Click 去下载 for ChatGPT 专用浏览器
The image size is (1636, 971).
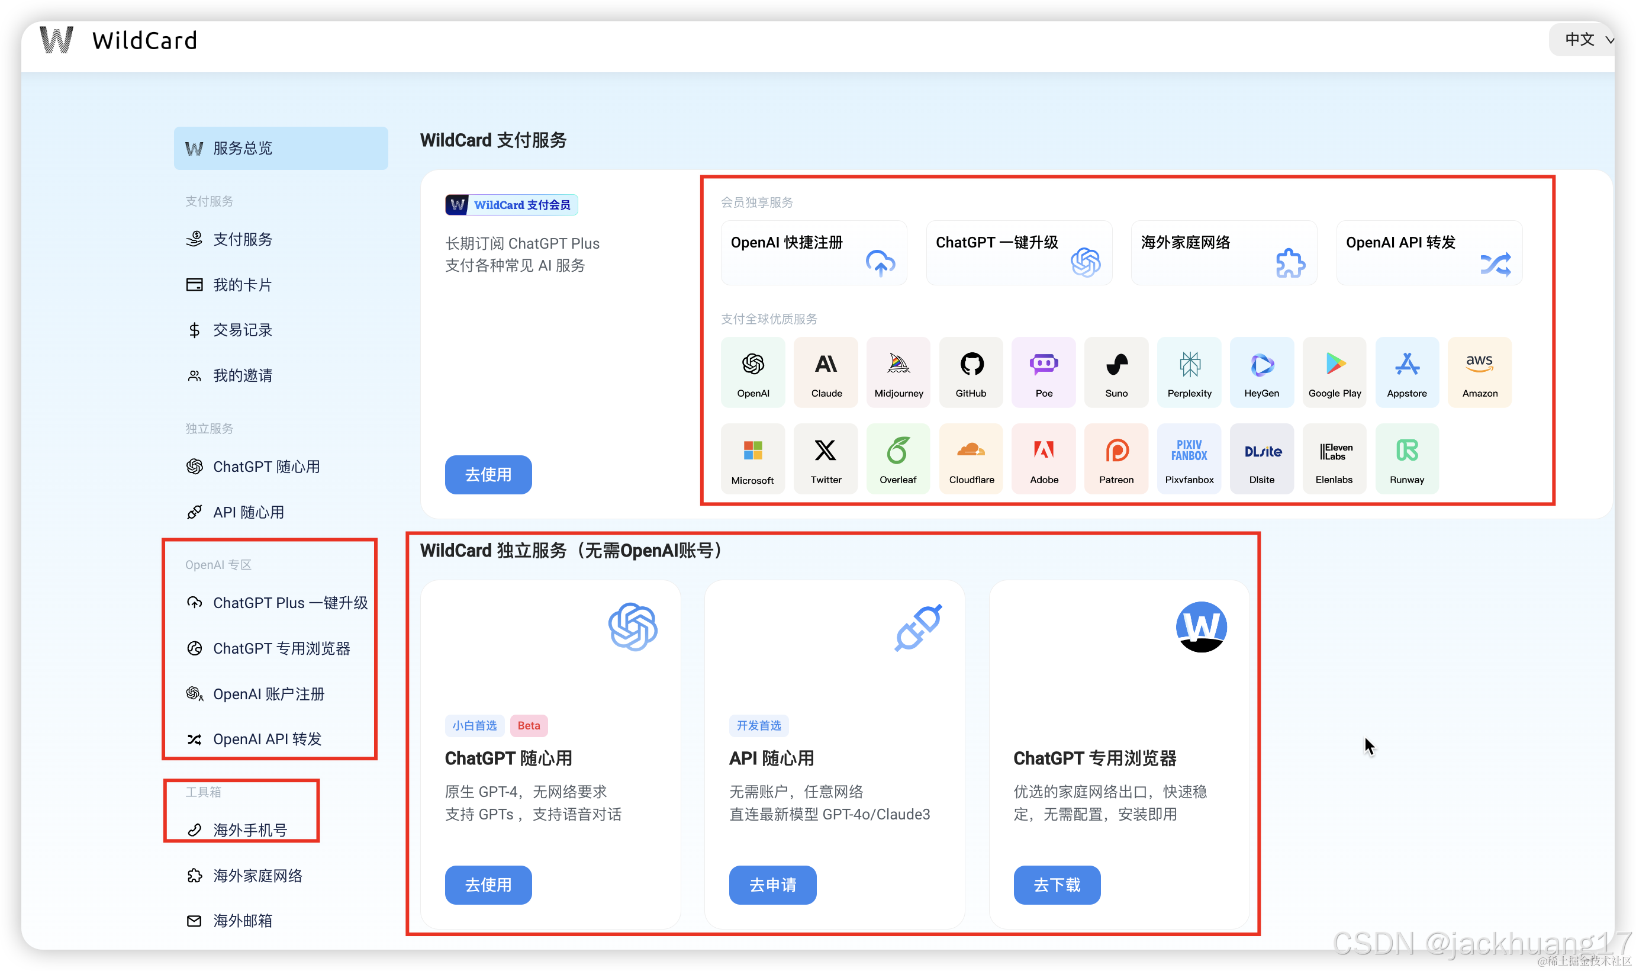(1057, 885)
